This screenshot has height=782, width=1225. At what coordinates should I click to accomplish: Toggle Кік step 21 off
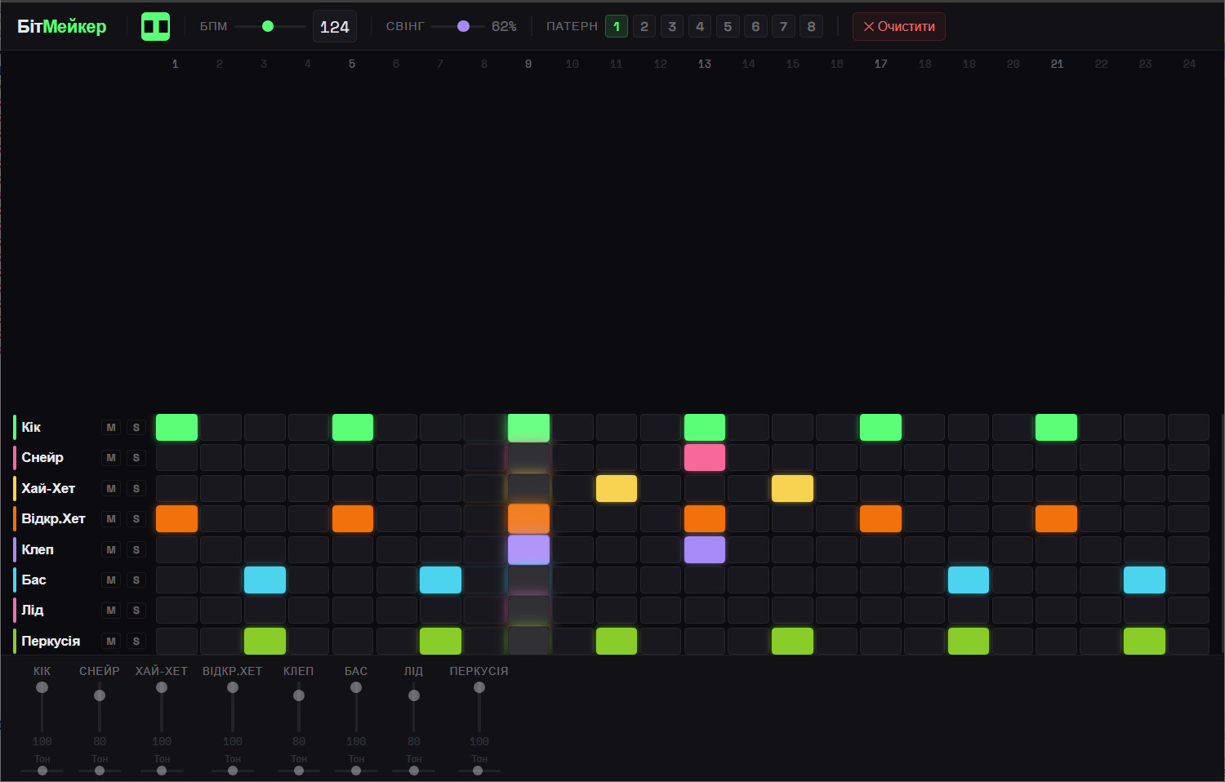pyautogui.click(x=1056, y=427)
